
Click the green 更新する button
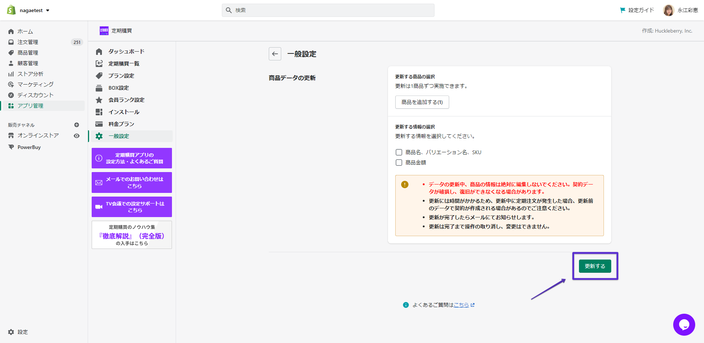coord(595,266)
